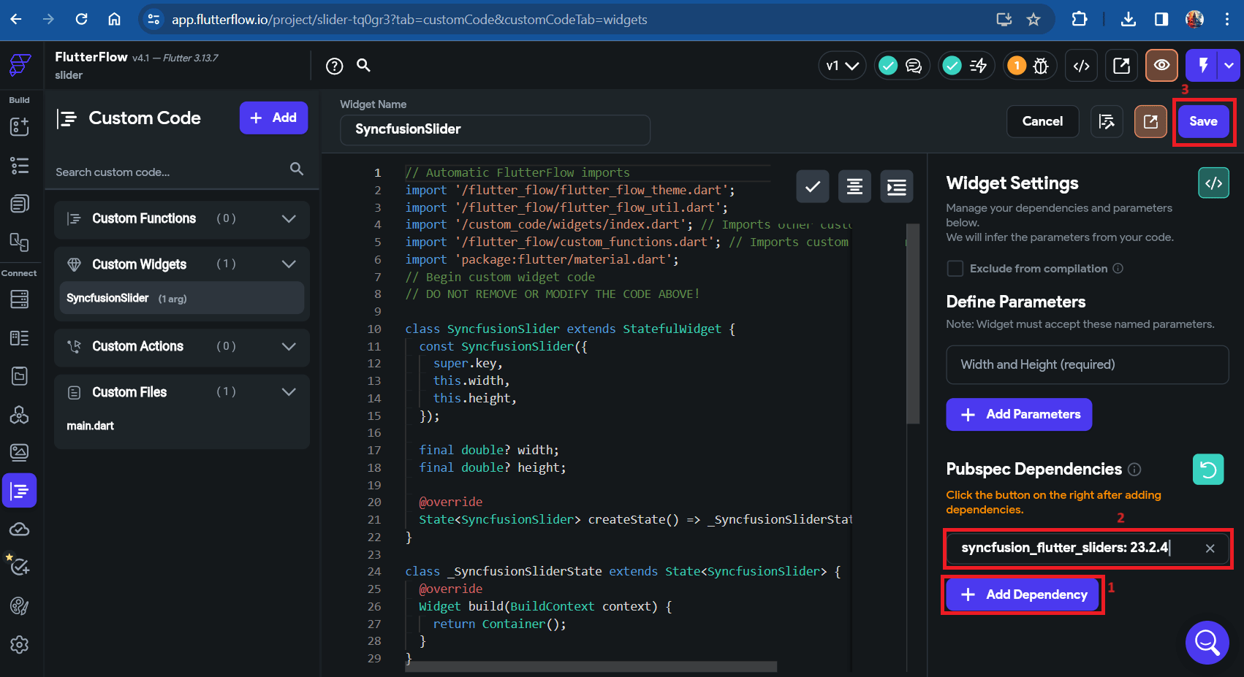Viewport: 1244px width, 677px height.
Task: Open the main.dart custom file
Action: [91, 426]
